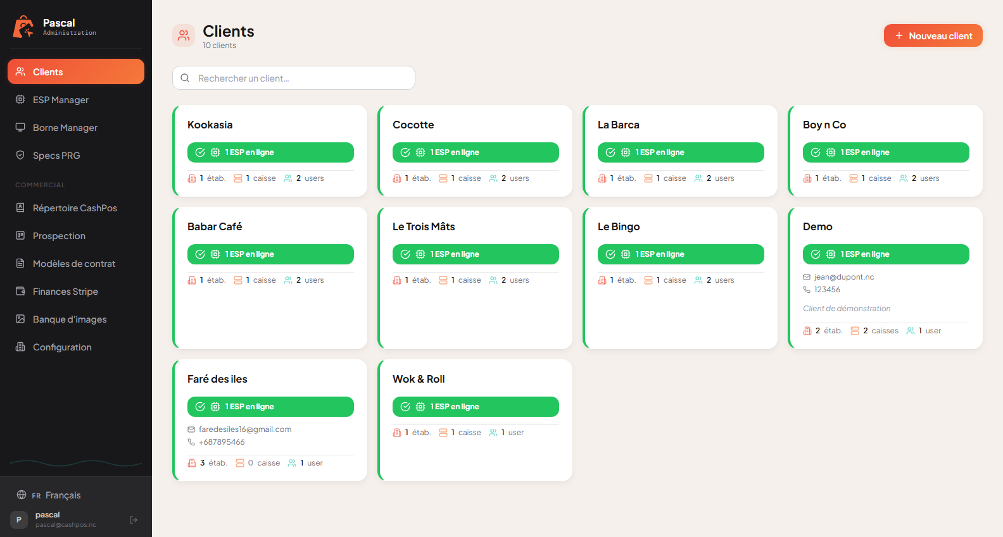
Task: Open Clients menu item
Action: [76, 71]
